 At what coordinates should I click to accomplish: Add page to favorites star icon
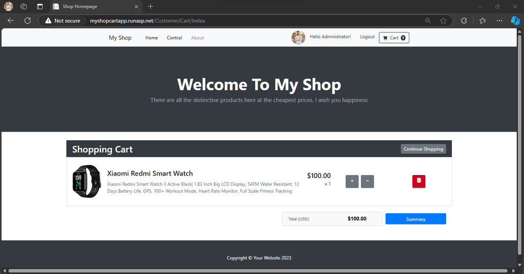coord(444,21)
